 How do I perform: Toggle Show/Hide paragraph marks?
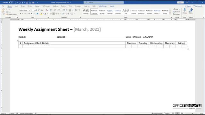coord(79,10)
